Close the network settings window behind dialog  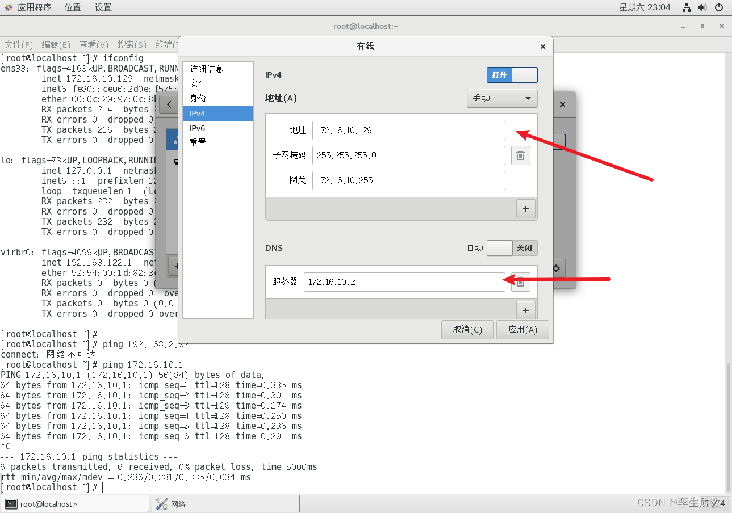coord(563,104)
